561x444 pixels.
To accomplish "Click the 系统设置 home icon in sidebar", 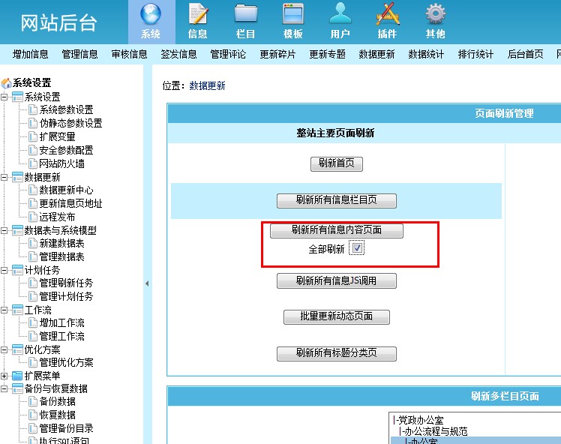I will tap(6, 83).
